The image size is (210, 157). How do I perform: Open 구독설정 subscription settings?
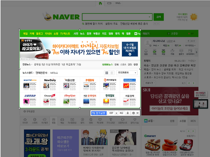(29, 111)
